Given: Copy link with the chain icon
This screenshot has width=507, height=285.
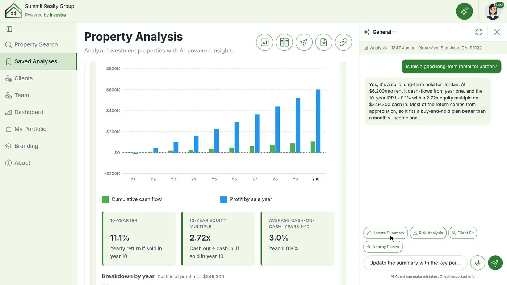Looking at the screenshot, I should pos(343,42).
